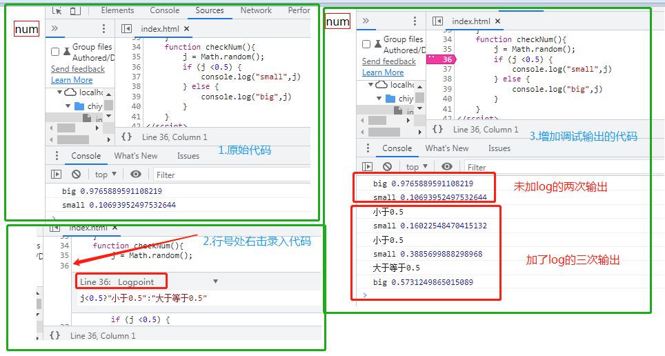Image resolution: width=665 pixels, height=356 pixels.
Task: Close index.html tab in bottom-left panel
Action: coord(115,228)
